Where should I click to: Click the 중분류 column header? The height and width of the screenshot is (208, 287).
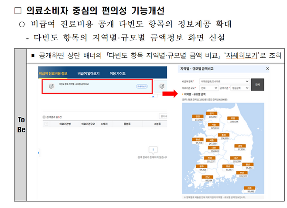tap(127, 124)
